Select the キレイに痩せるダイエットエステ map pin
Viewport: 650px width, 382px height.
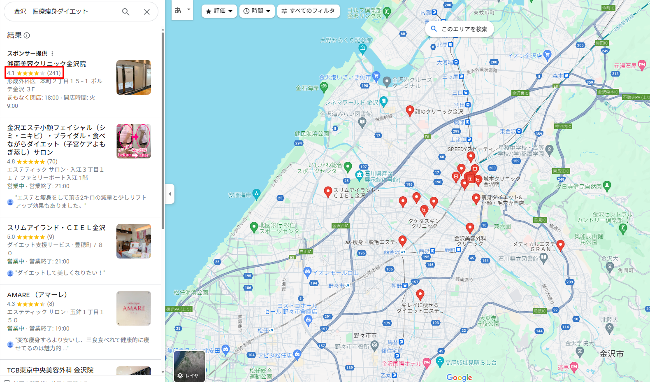click(420, 295)
